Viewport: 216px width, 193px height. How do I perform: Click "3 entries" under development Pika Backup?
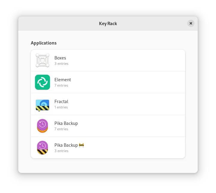click(61, 151)
